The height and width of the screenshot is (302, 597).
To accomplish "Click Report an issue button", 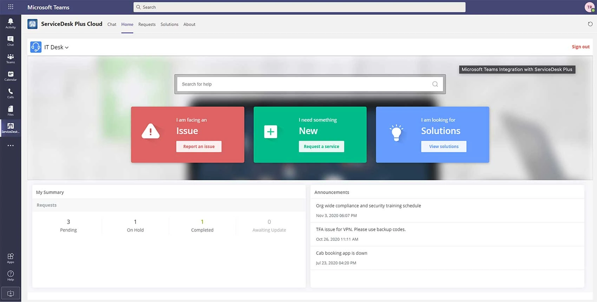I will [x=199, y=147].
